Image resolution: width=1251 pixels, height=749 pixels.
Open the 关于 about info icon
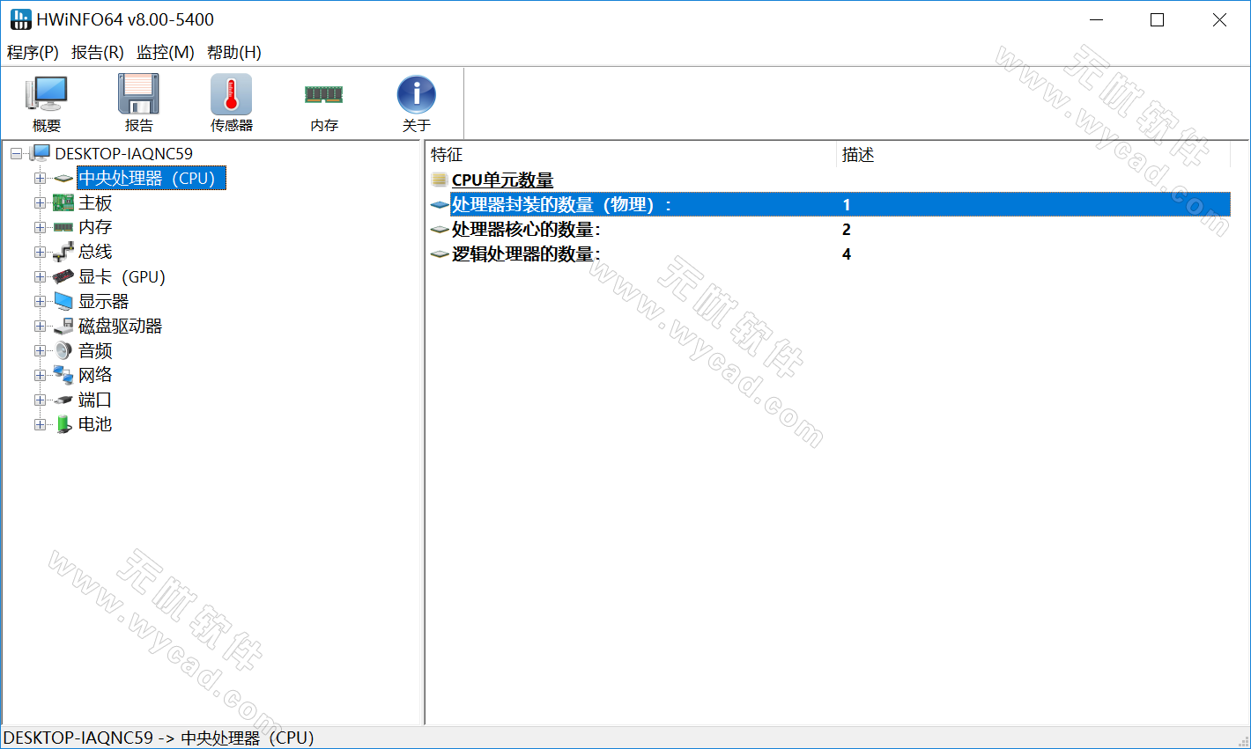click(x=415, y=101)
